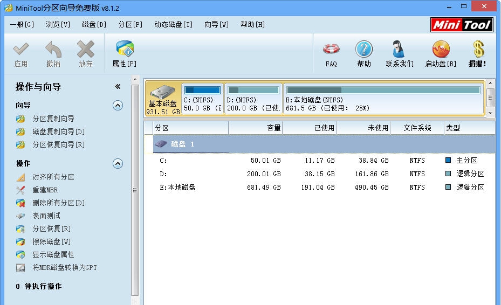Screen dimensions: 501x305
Task: Open the 磁盘[D] menu
Action: pos(94,25)
